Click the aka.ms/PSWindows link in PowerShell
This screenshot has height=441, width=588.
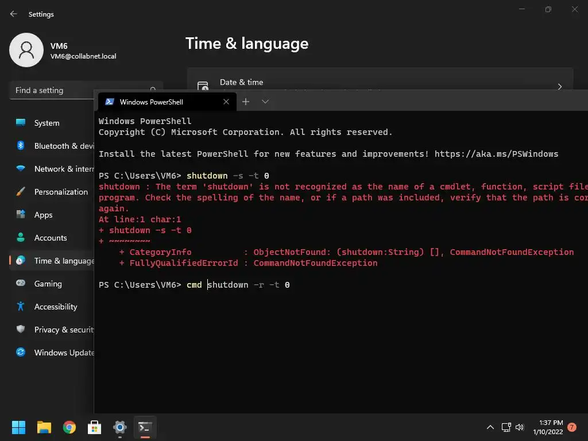tap(496, 154)
